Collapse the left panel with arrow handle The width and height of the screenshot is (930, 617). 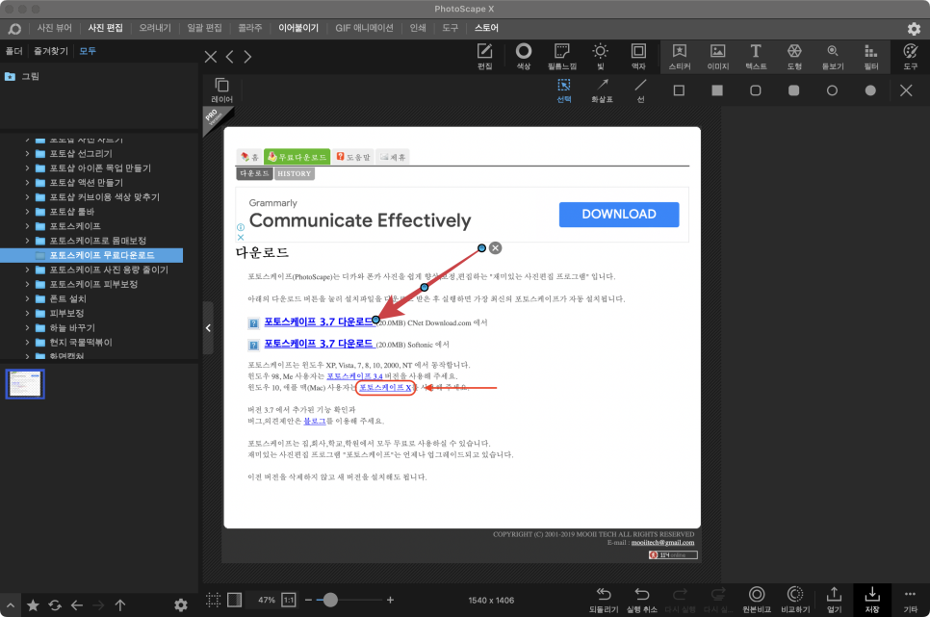(208, 327)
